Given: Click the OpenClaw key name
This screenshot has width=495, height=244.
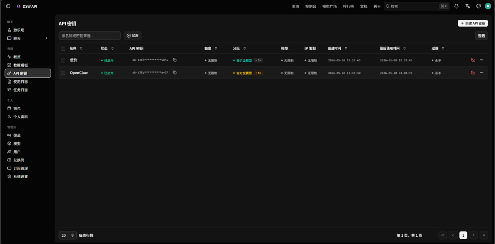Looking at the screenshot, I should tap(79, 72).
